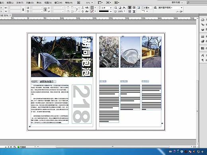Click the rotate 90° clockwise icon
The image size is (207, 155).
point(68,8)
